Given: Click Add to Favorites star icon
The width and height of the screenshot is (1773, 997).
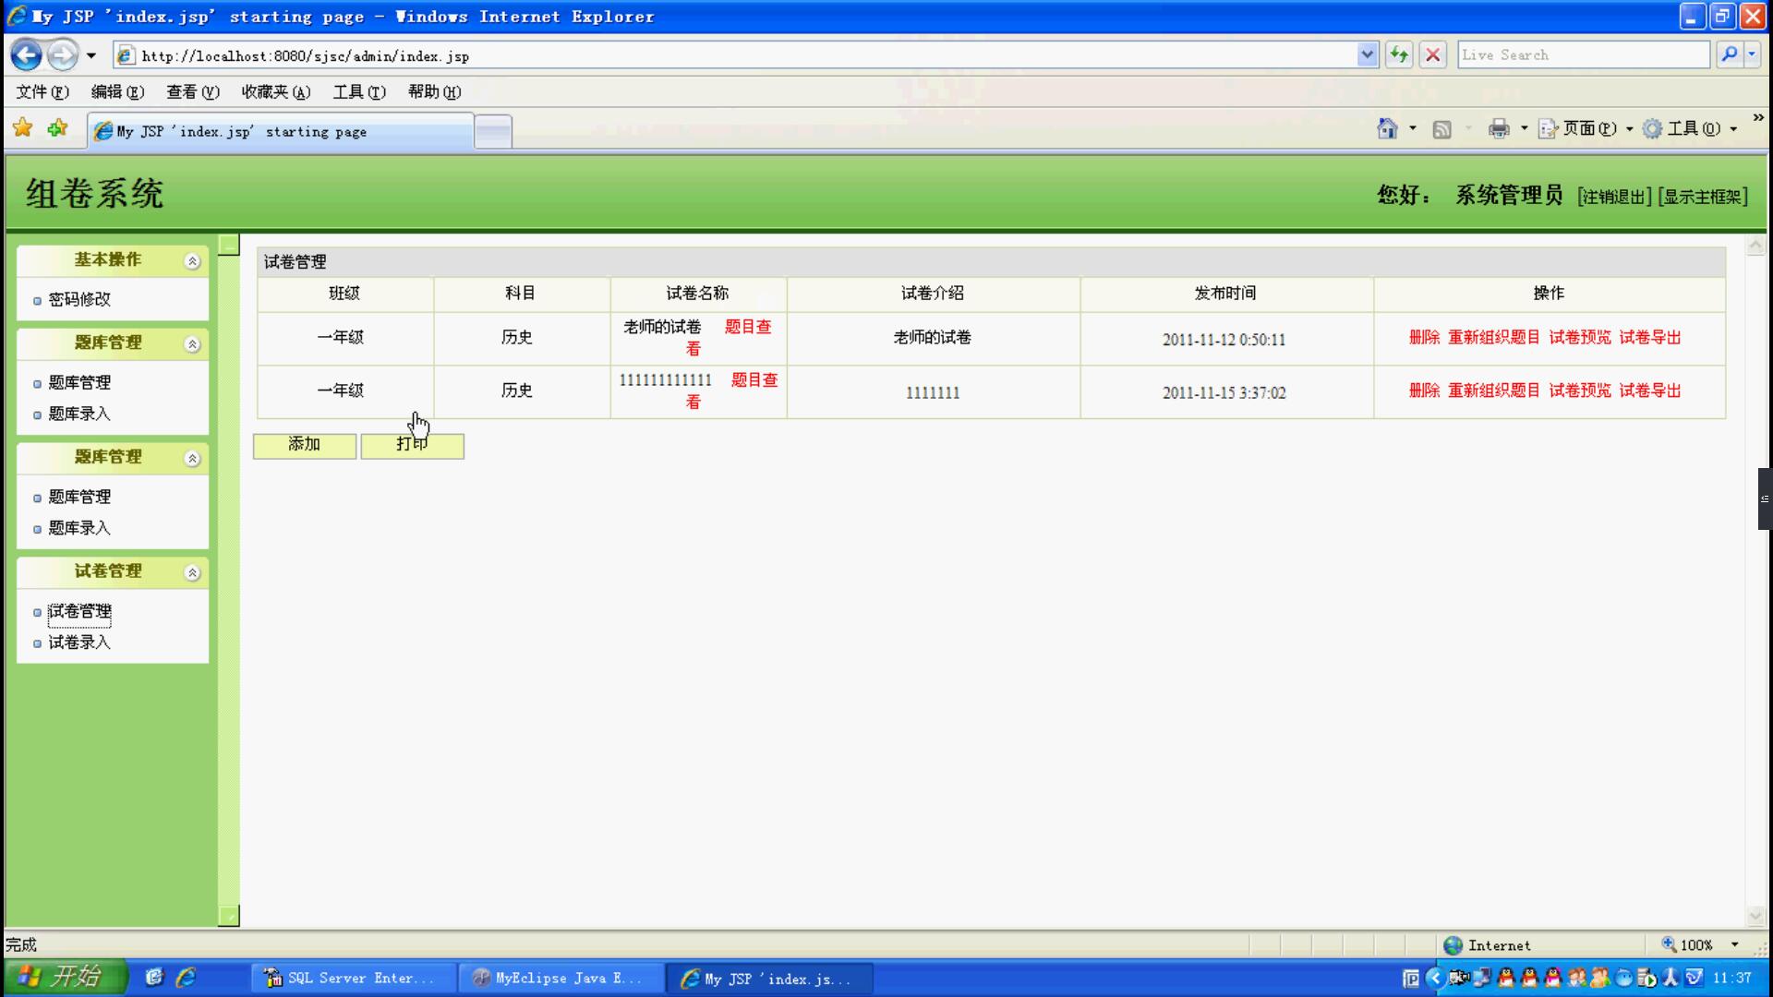Looking at the screenshot, I should pyautogui.click(x=57, y=128).
